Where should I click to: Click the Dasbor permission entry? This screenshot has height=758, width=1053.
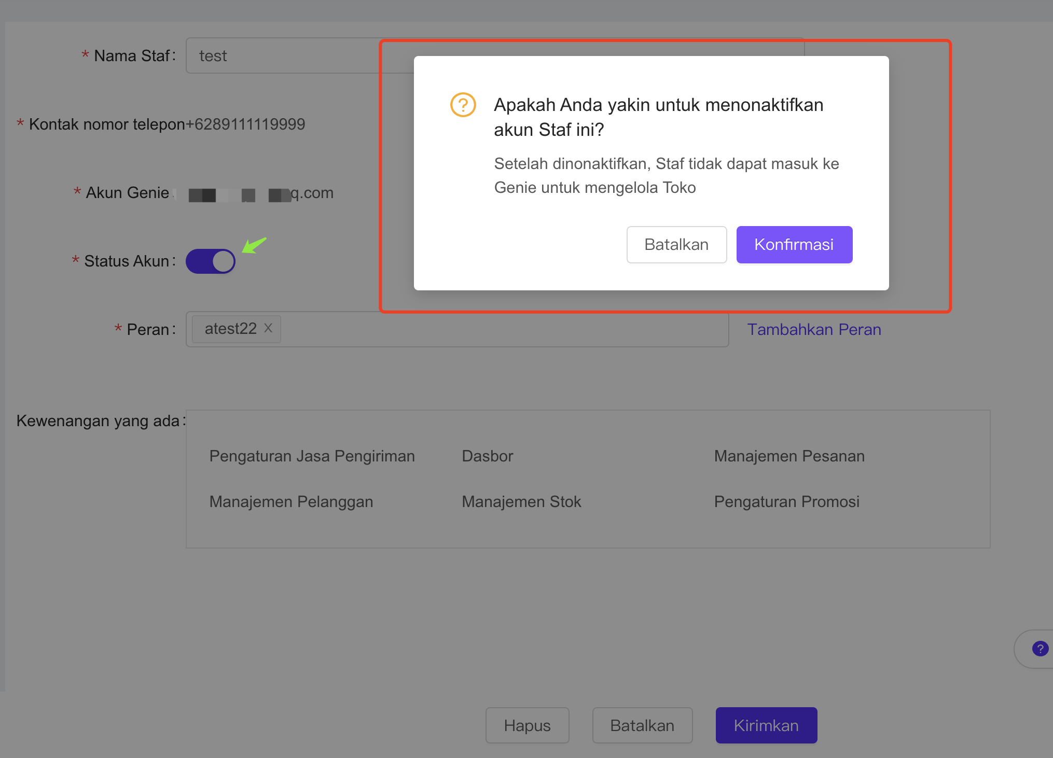487,456
